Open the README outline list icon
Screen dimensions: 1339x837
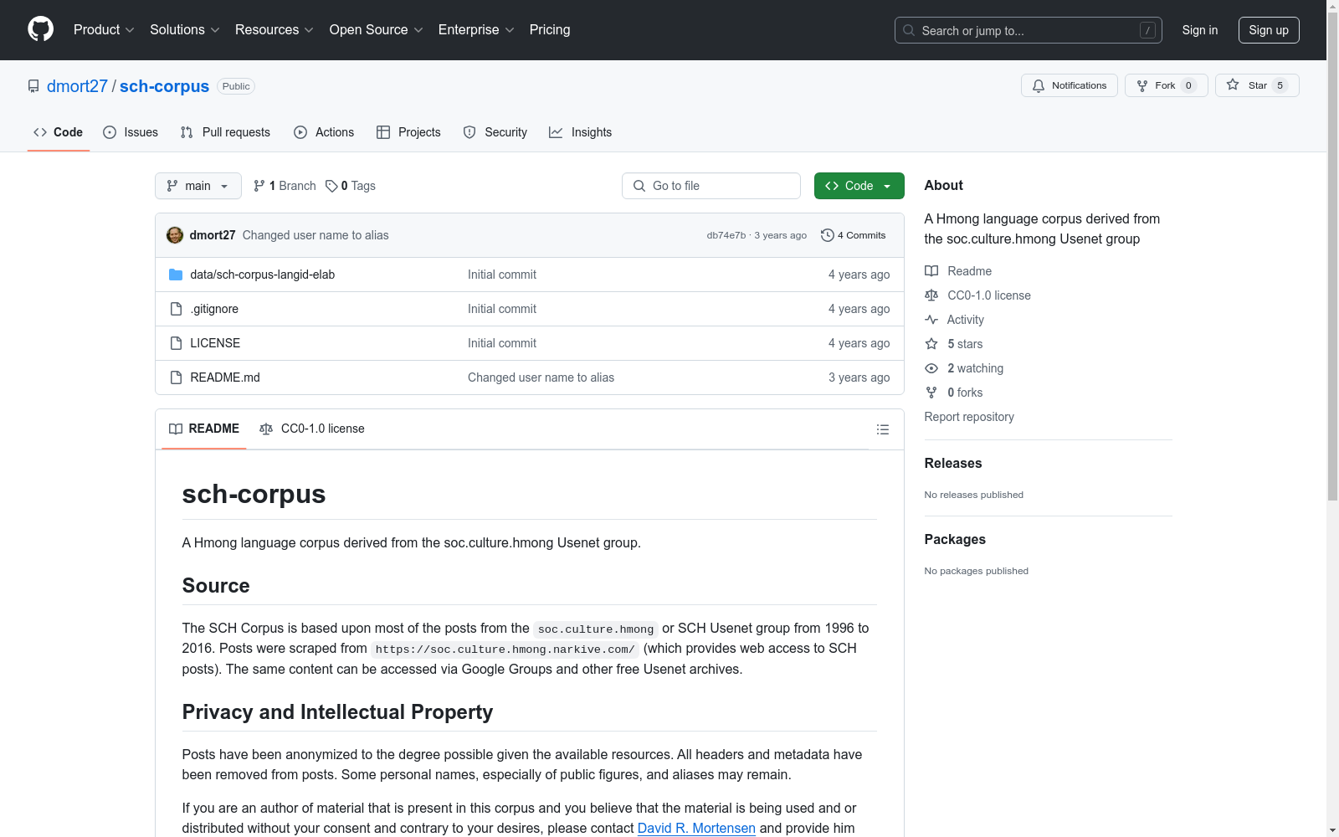(x=883, y=429)
